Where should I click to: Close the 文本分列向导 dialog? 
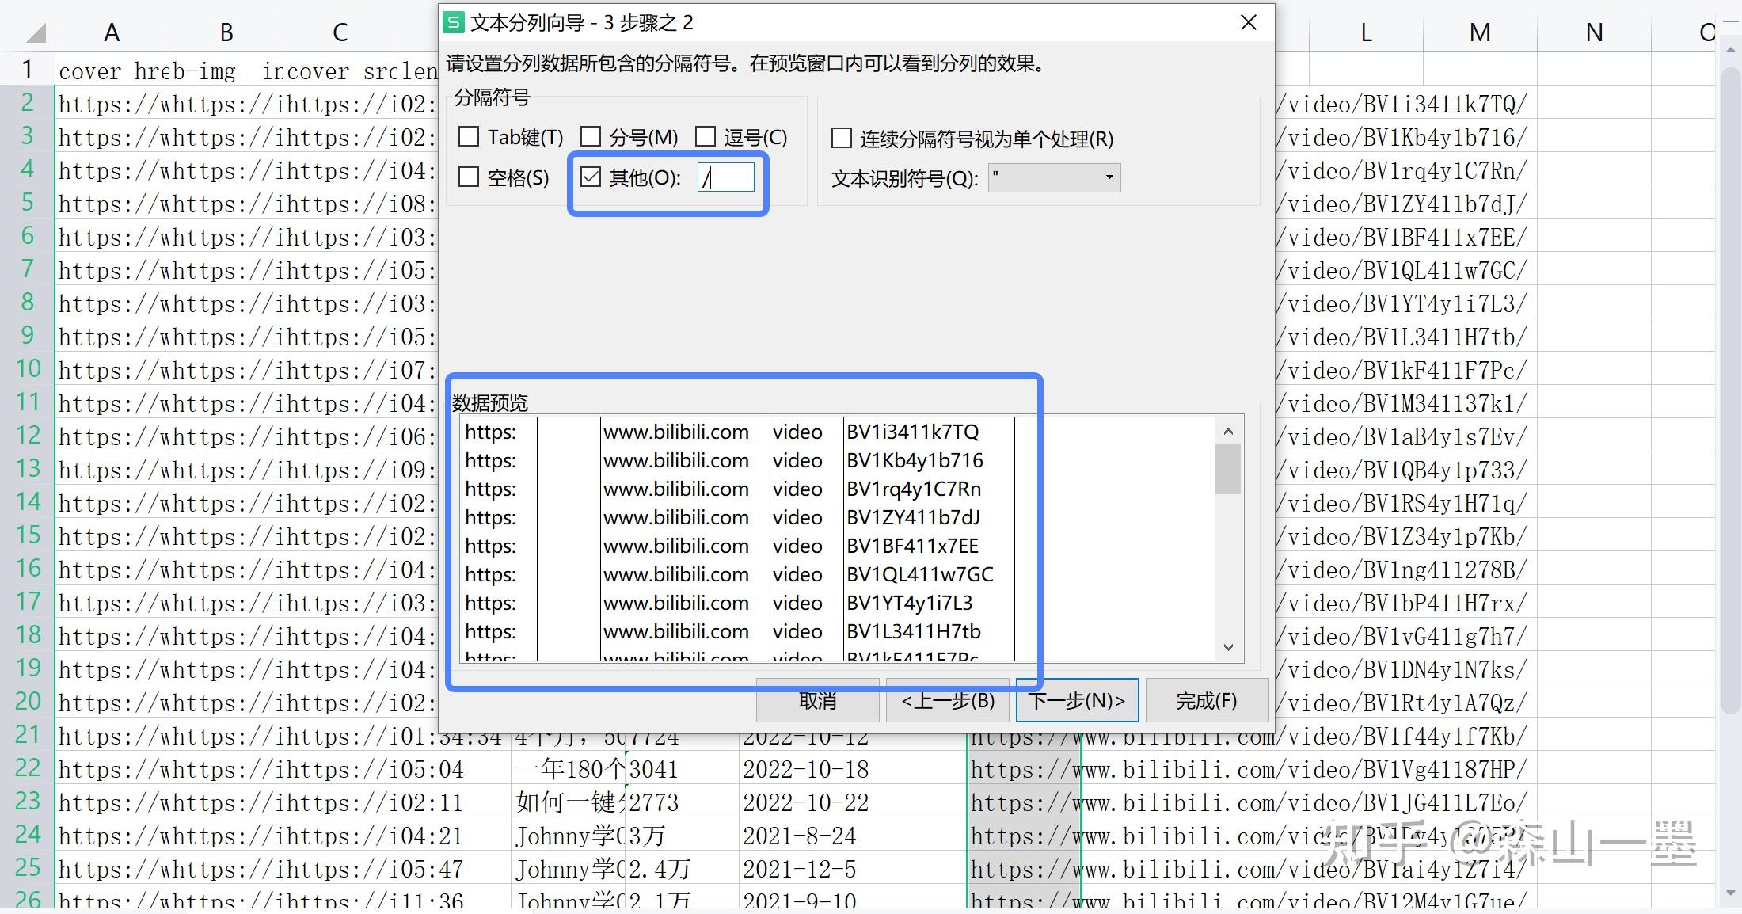pyautogui.click(x=1248, y=23)
